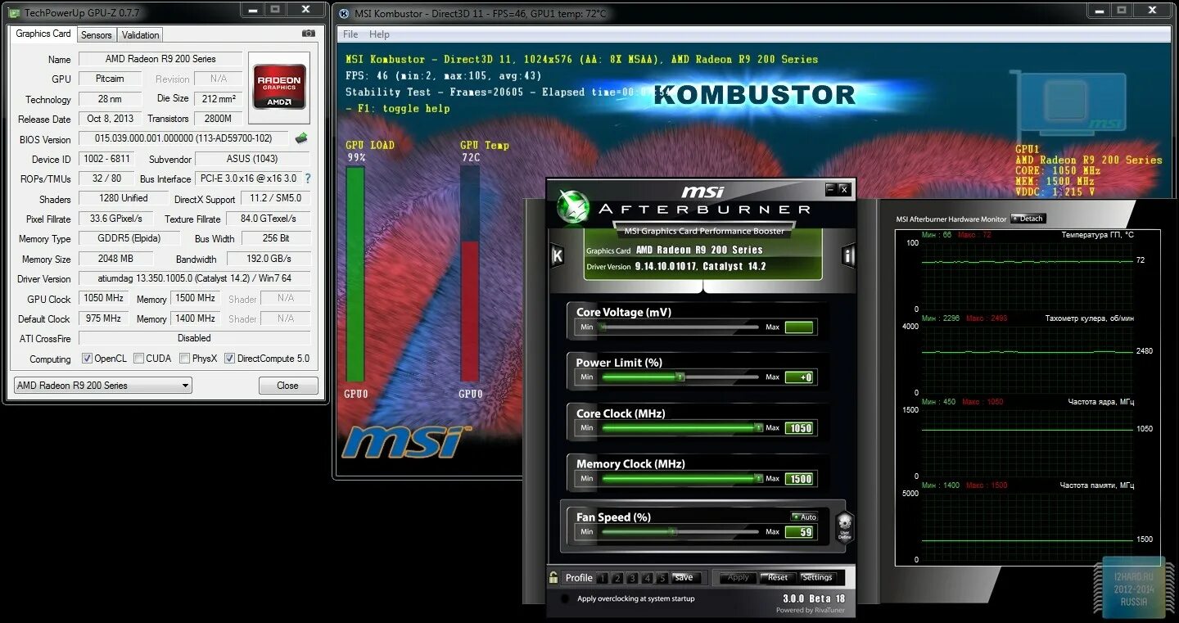The width and height of the screenshot is (1179, 623).
Task: Switch to the Graphics Card tab in GPU-Z
Action: [43, 34]
